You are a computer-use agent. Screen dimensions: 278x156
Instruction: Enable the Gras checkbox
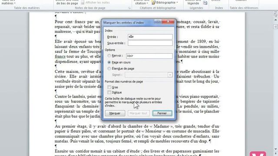click(109, 87)
